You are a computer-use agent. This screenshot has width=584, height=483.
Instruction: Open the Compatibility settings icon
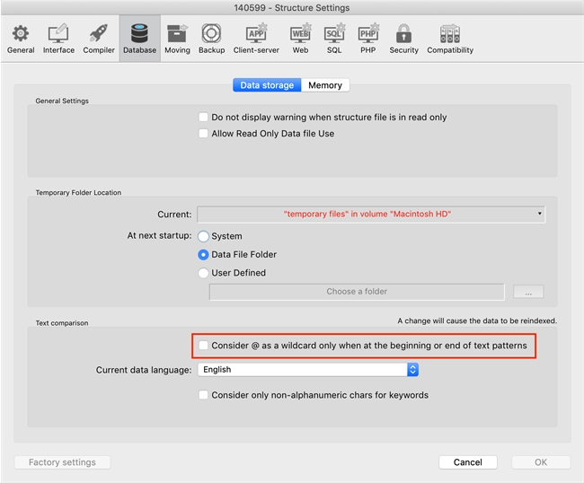point(450,38)
